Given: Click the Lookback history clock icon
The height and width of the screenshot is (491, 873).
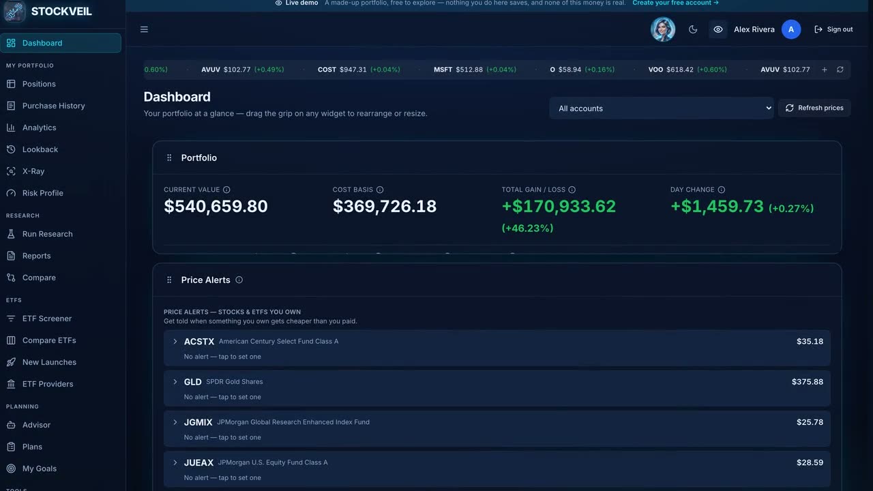Looking at the screenshot, I should pyautogui.click(x=11, y=149).
